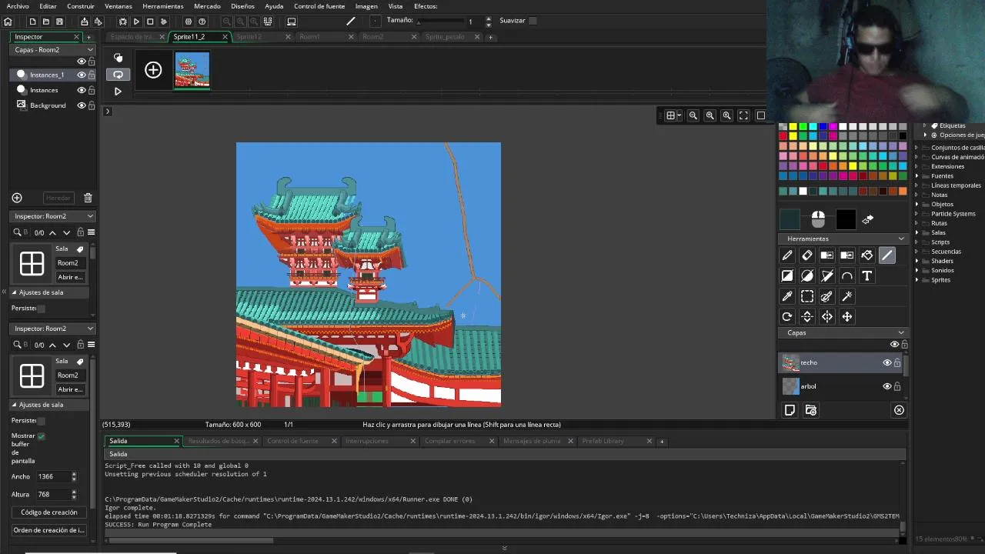Screen dimensions: 985x554
Task: Pick the Fill bucket tool
Action: tap(867, 255)
